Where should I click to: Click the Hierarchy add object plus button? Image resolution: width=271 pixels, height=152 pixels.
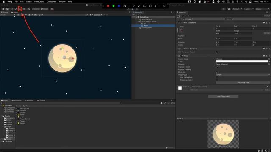133,15
